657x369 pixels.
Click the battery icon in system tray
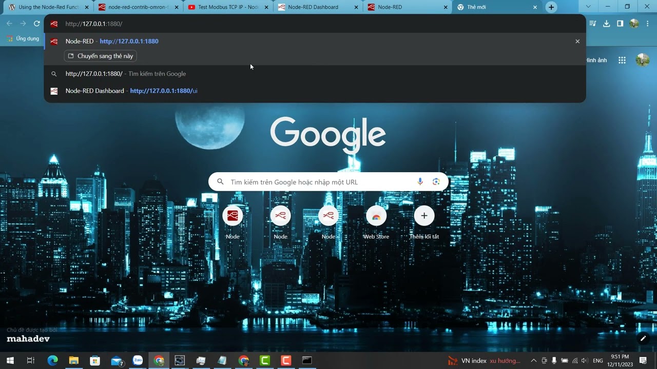tap(565, 360)
